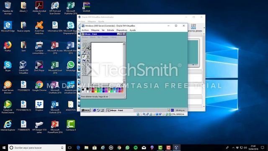Open File Explorer from the host taskbar
This screenshot has height=151, width=268.
click(x=86, y=147)
